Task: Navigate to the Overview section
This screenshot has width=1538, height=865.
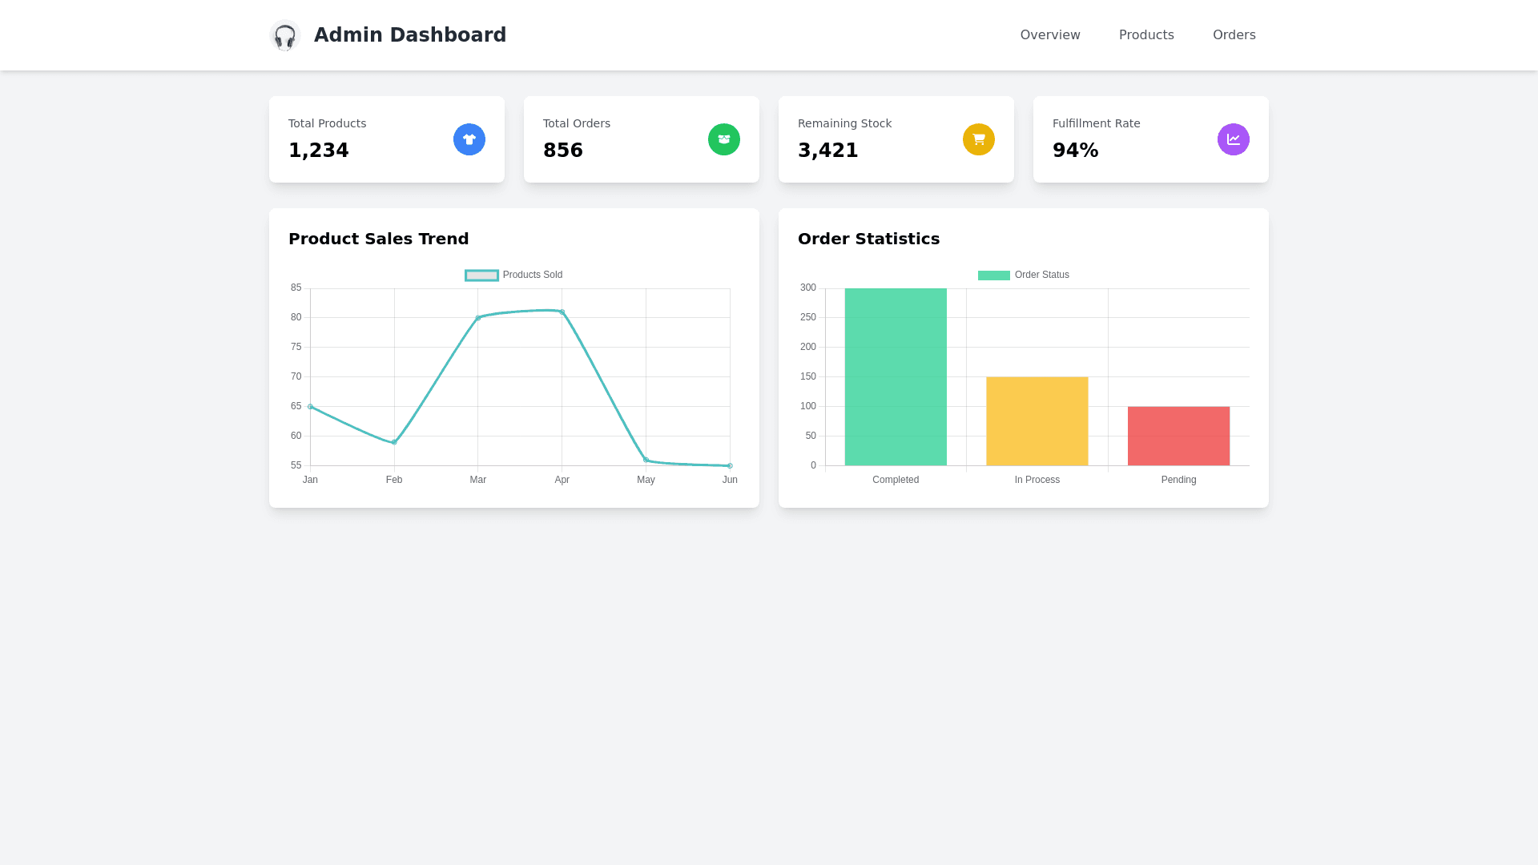Action: [1050, 34]
